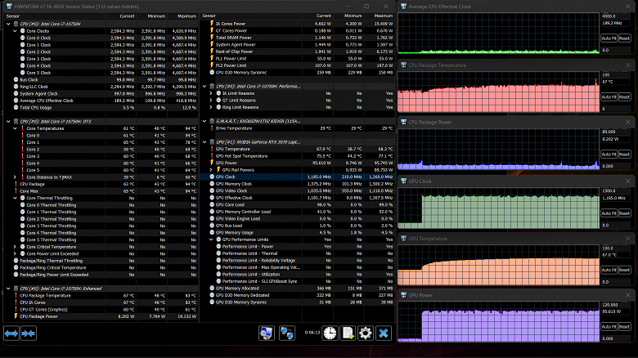Reset the elapsed time clock icon

330,333
